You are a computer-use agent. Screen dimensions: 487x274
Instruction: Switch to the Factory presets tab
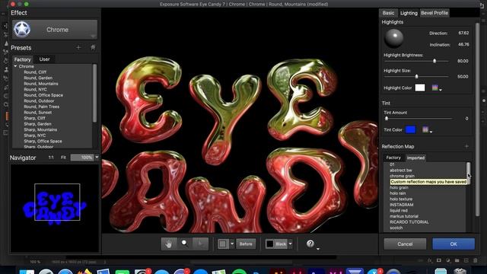(22, 59)
